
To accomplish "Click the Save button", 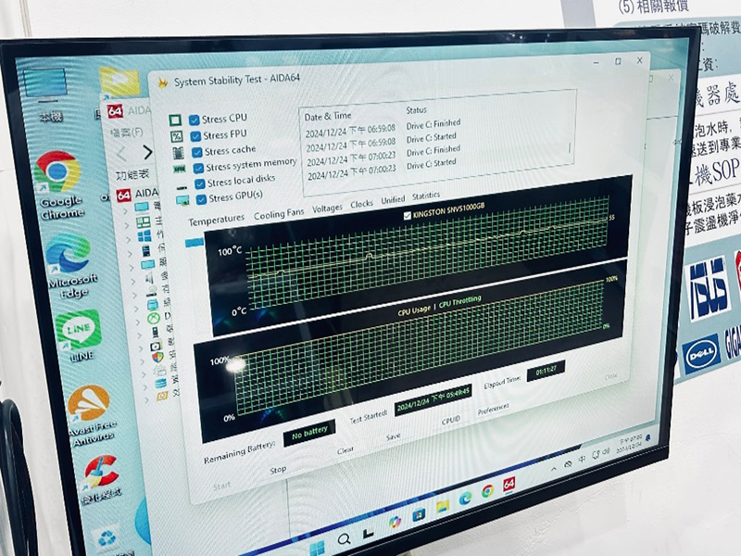I will (x=393, y=436).
